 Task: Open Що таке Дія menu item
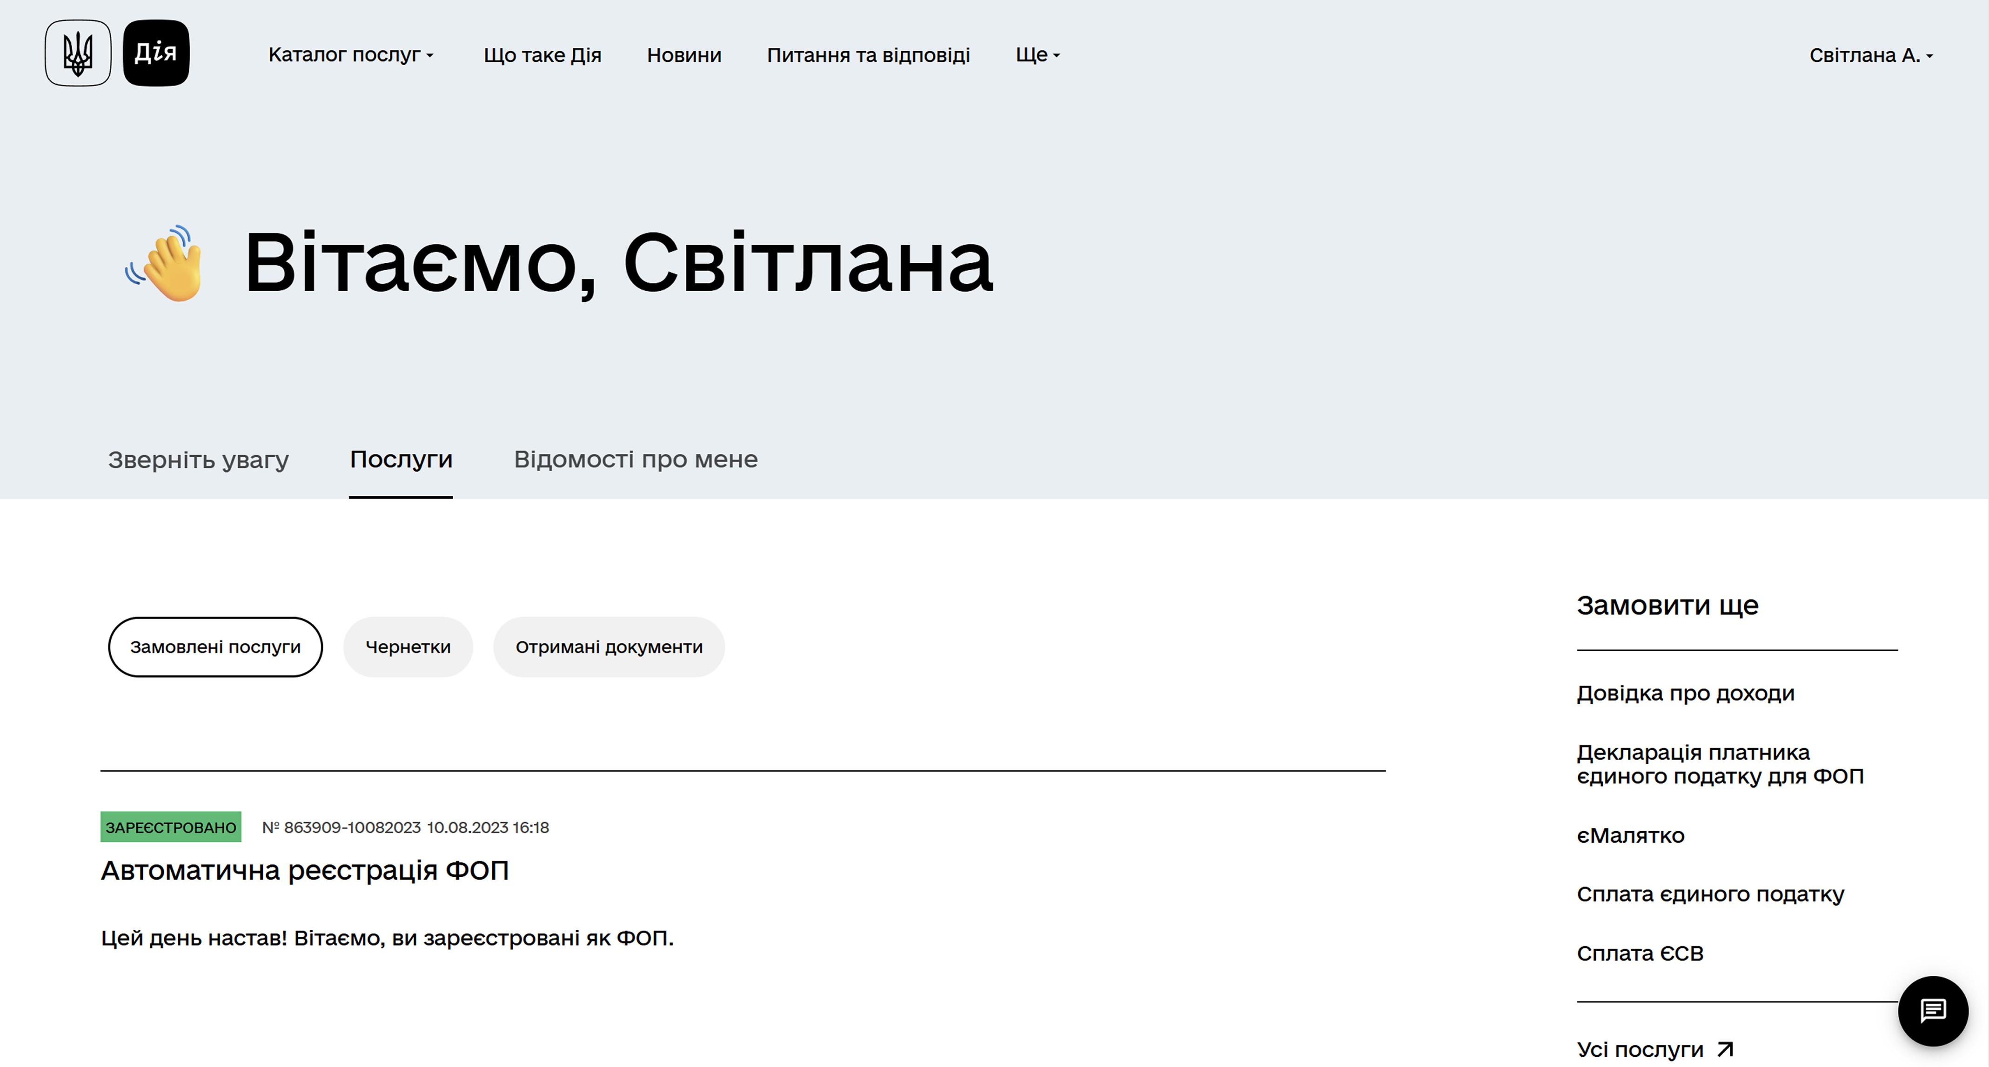pyautogui.click(x=542, y=56)
